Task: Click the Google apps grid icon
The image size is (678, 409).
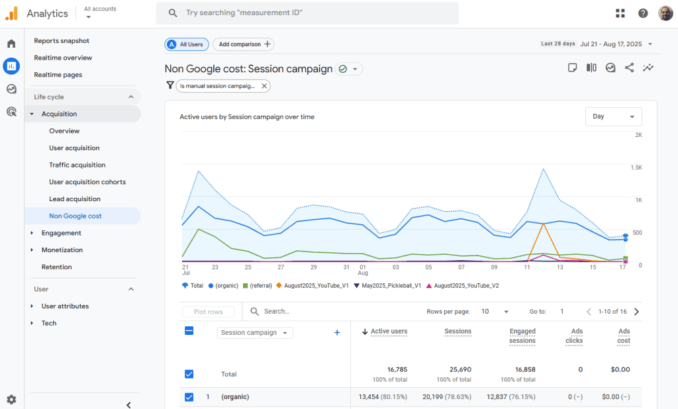Action: point(620,13)
